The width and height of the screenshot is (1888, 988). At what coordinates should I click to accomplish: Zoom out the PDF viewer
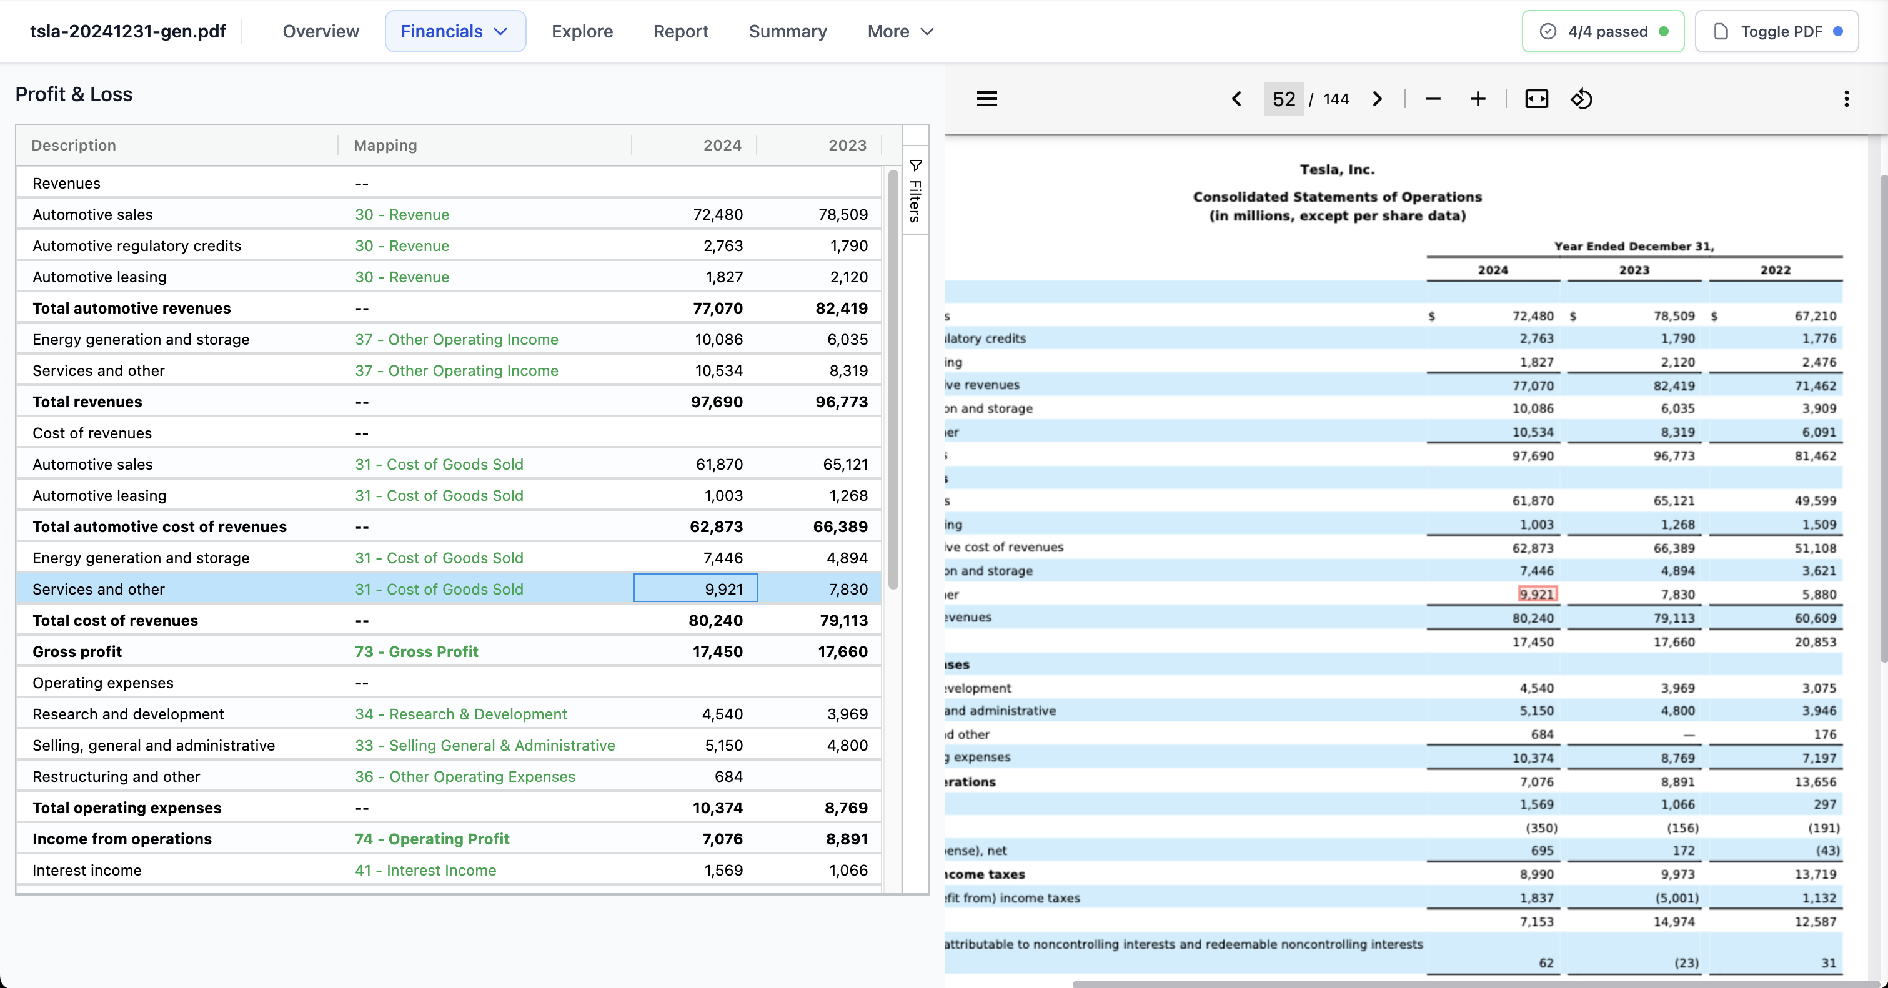click(x=1433, y=99)
